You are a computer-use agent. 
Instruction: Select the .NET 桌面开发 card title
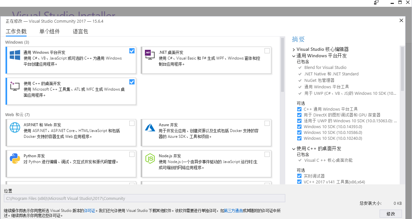point(171,52)
